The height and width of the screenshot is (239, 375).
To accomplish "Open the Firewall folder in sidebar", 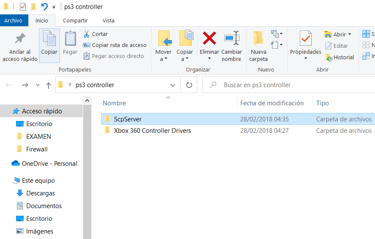I will (x=37, y=149).
